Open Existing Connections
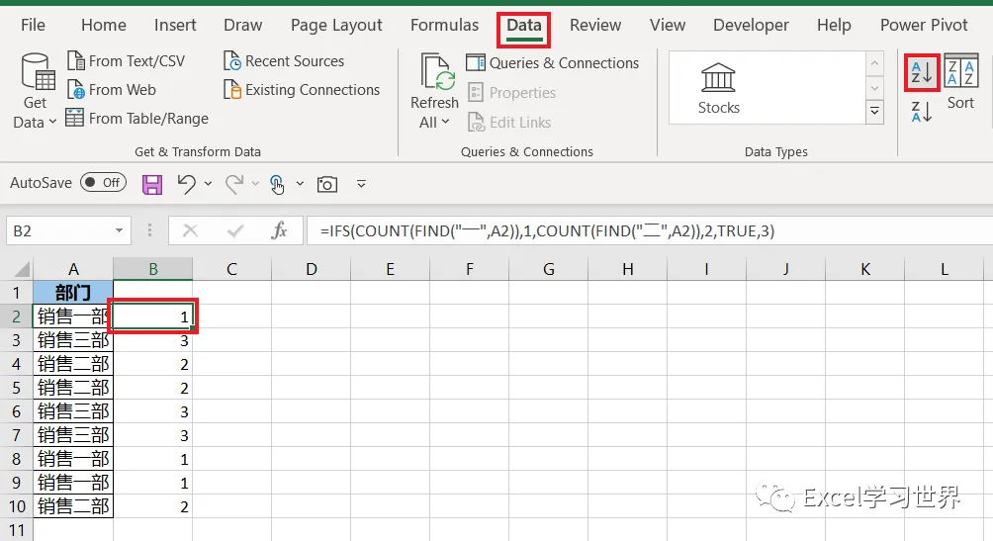 (302, 89)
